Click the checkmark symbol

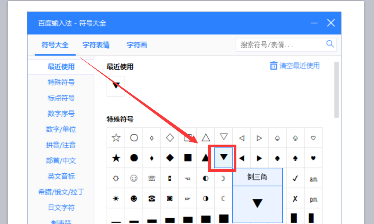point(295,178)
